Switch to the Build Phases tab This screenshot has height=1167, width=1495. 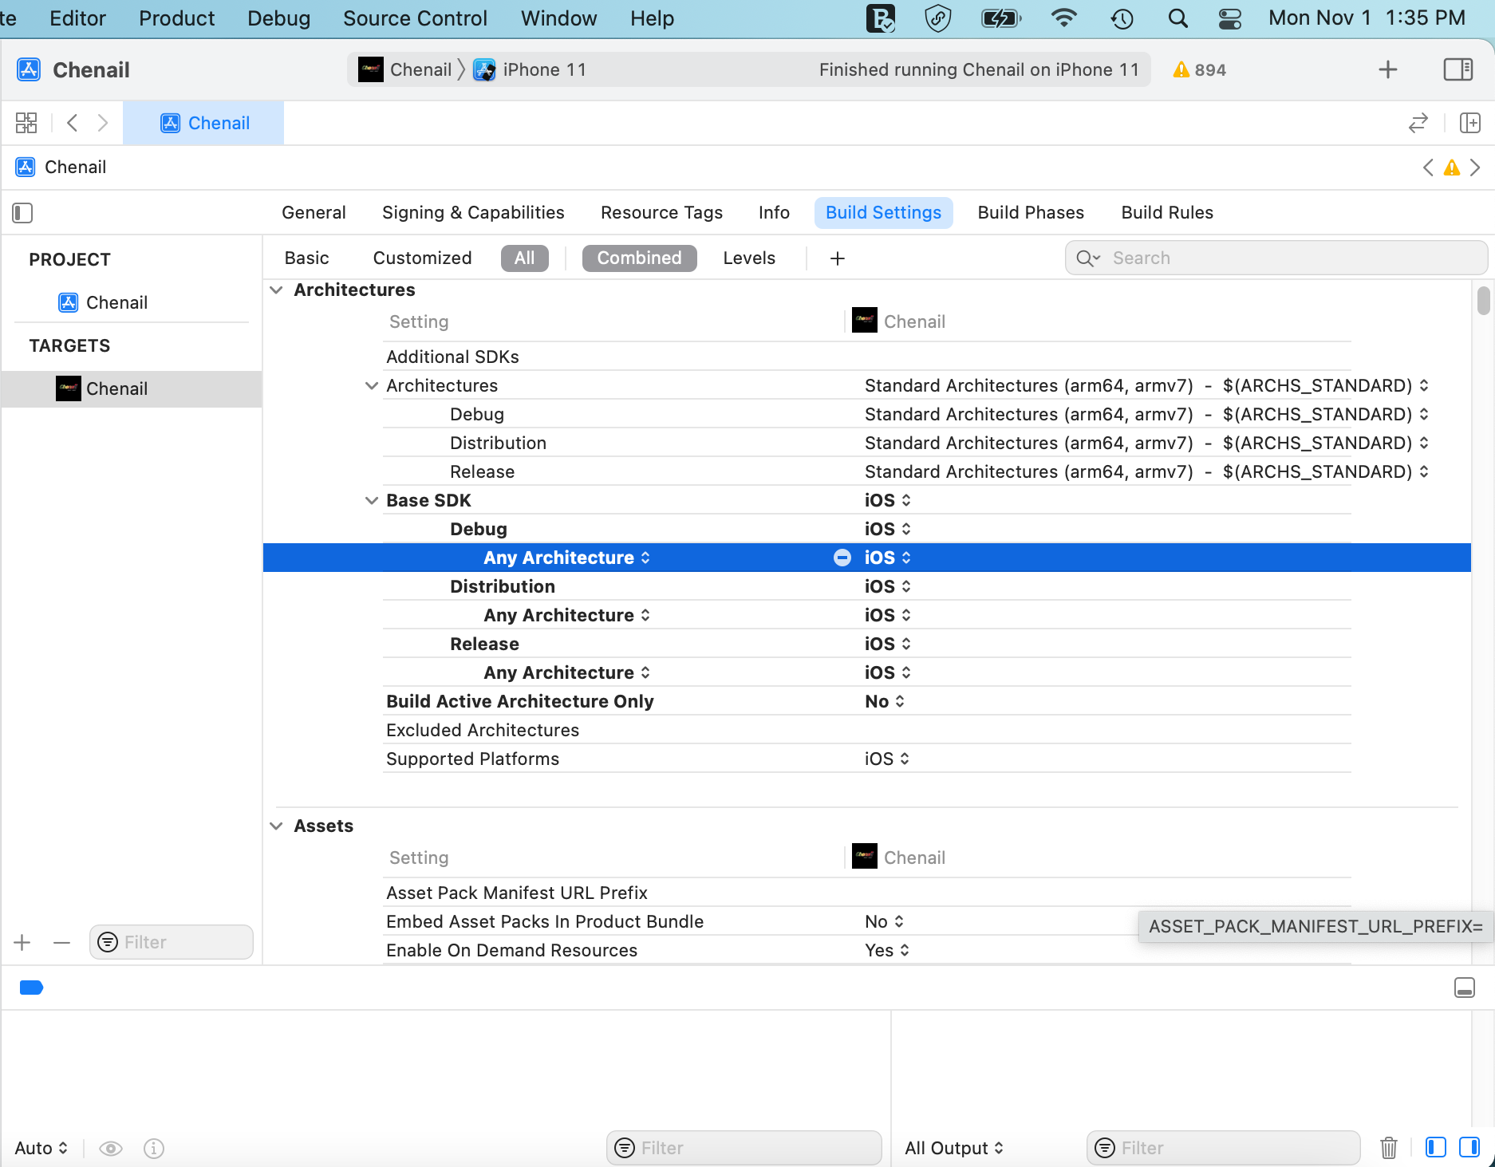[1031, 212]
